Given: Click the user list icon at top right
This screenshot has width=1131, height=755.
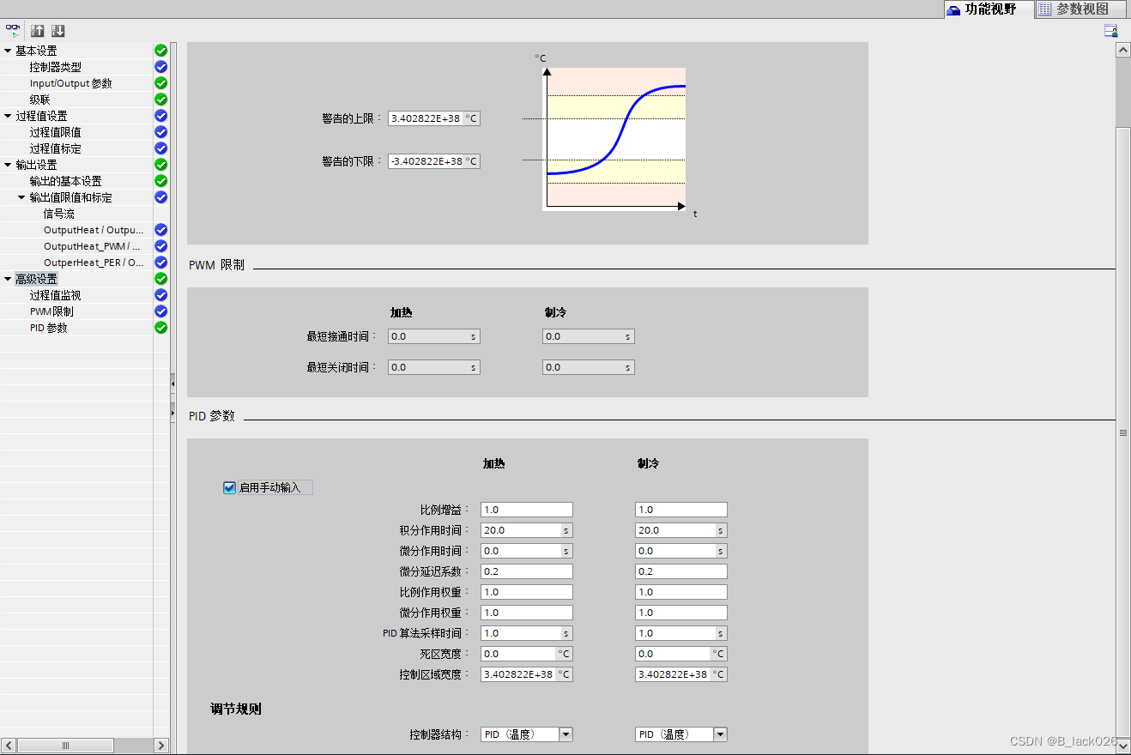Looking at the screenshot, I should pos(1110,31).
